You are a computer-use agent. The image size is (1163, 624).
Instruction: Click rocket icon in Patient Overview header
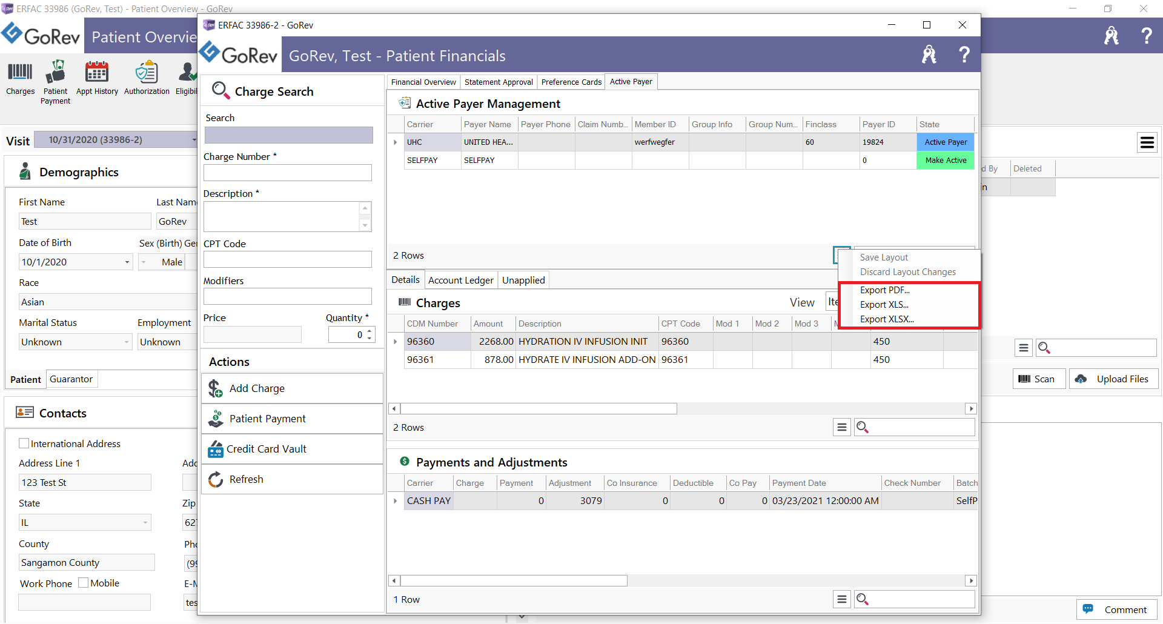click(1111, 36)
